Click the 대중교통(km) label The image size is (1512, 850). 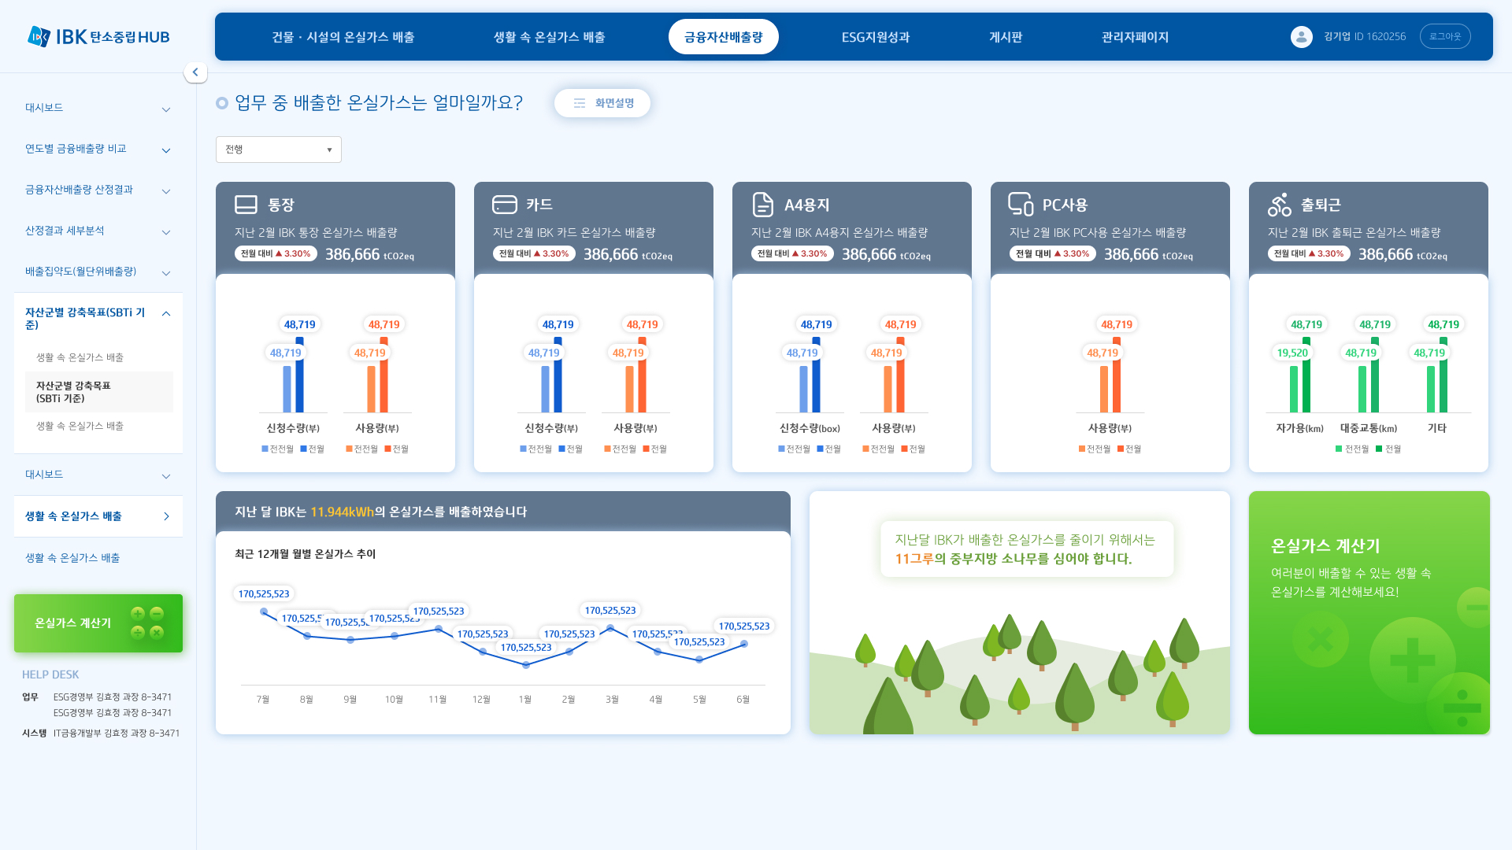tap(1369, 428)
